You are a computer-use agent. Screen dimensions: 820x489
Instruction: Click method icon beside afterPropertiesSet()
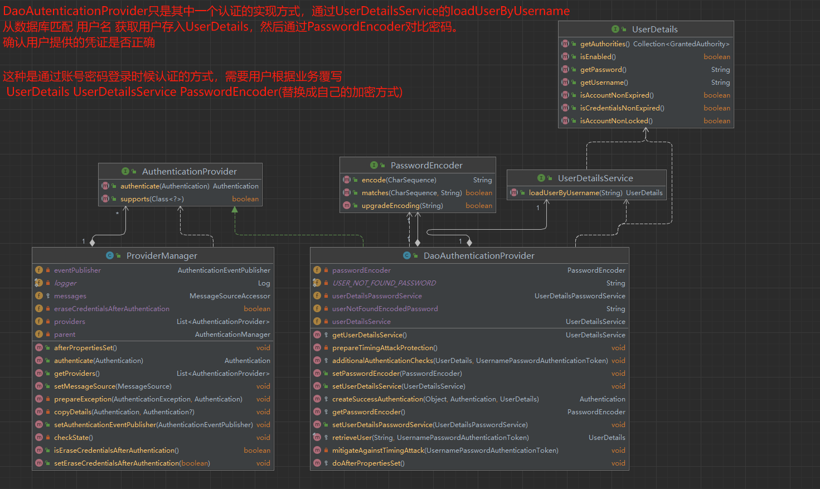pos(39,347)
